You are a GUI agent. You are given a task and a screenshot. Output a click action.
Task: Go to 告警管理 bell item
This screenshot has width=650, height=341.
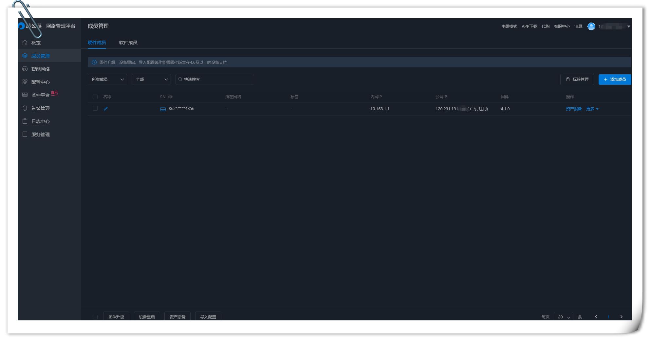tap(40, 108)
